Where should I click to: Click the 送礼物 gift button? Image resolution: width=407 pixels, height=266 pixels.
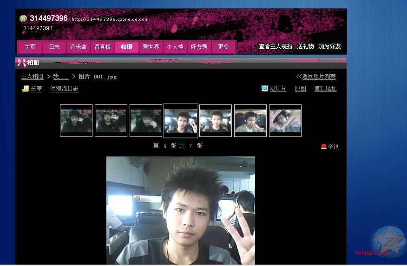coord(306,46)
